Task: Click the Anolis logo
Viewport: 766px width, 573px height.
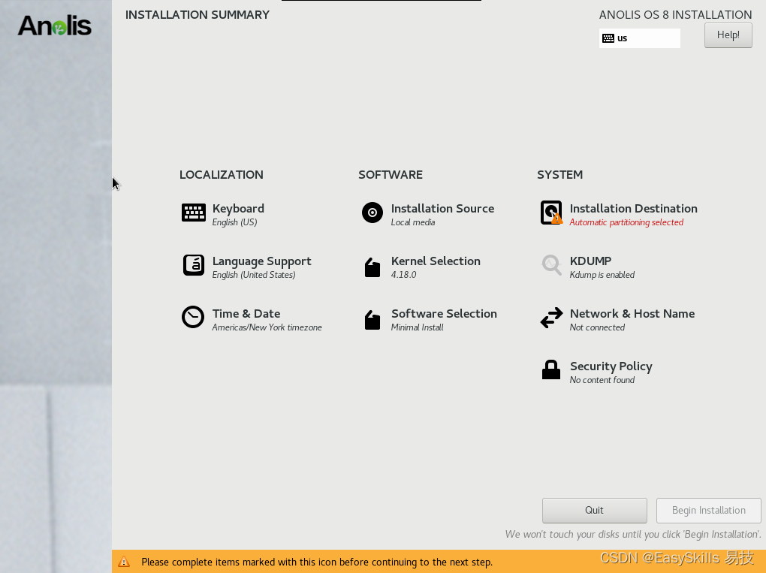Action: (x=55, y=26)
